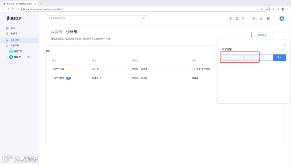Click the browser back arrow
This screenshot has height=164, width=291.
(x=3, y=9)
